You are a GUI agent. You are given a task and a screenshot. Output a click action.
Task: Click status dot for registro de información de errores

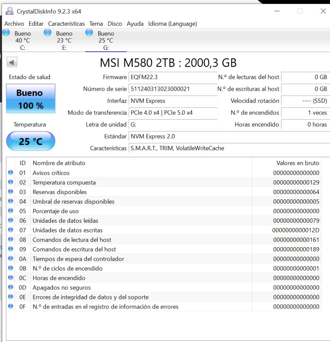click(10, 306)
